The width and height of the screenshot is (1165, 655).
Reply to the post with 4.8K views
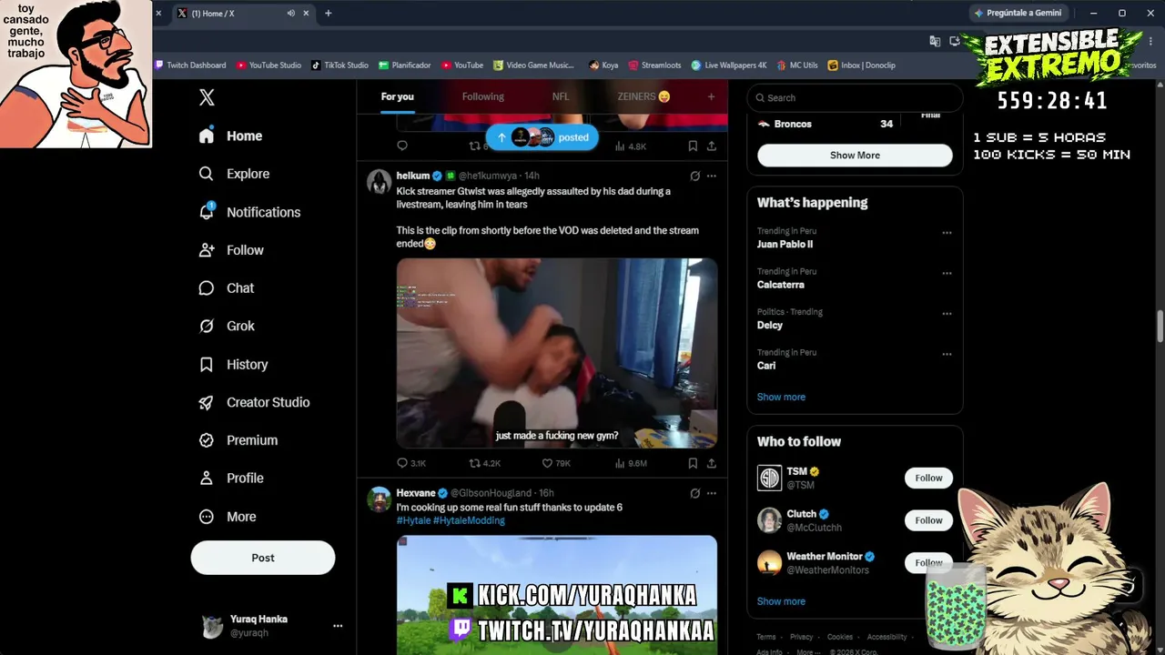(x=402, y=146)
